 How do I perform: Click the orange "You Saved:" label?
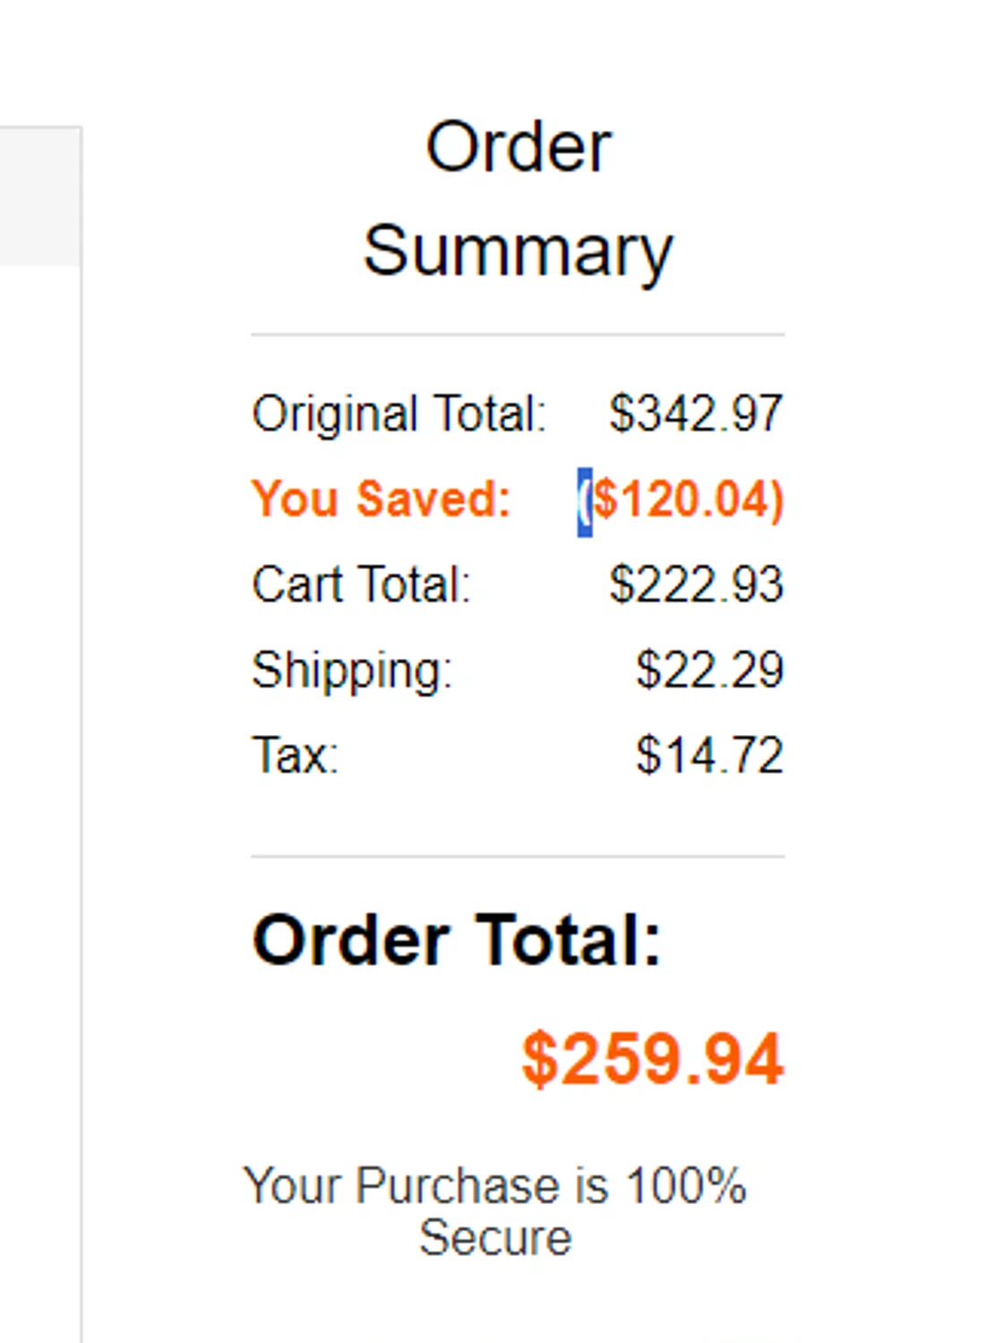381,499
